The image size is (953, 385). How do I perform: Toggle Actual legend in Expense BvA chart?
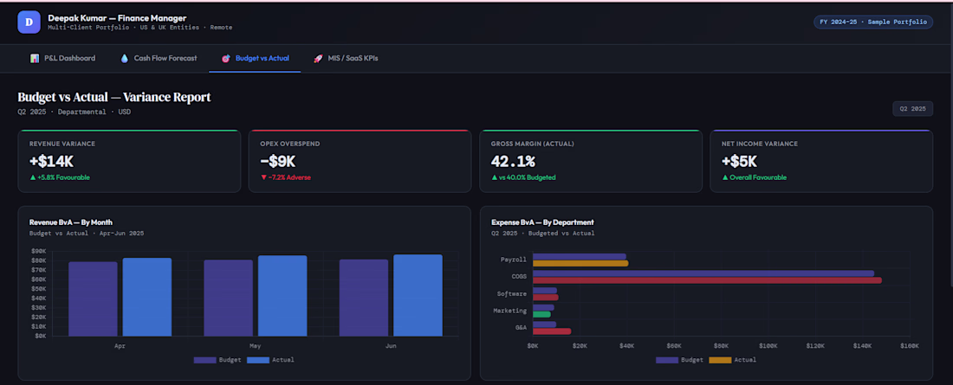(x=733, y=360)
